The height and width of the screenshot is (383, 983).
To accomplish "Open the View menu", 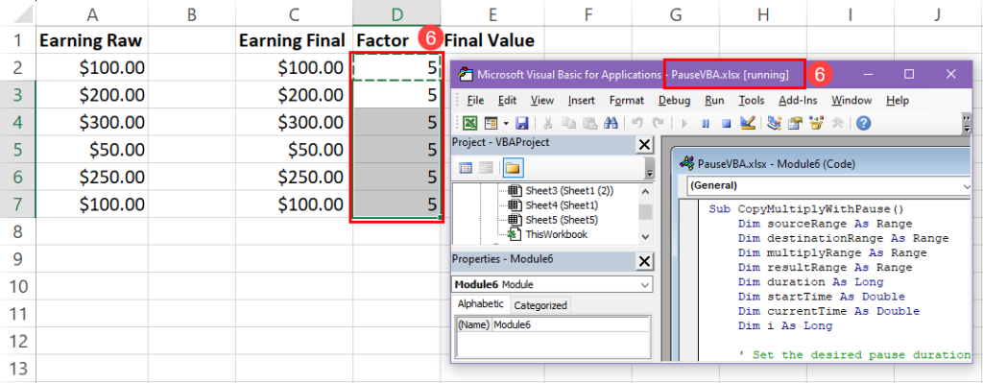I will (542, 100).
